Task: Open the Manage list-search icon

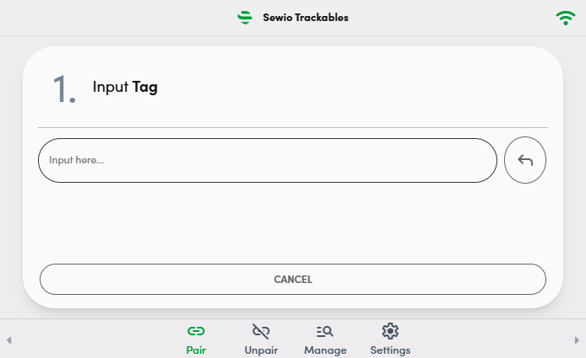Action: pyautogui.click(x=325, y=331)
